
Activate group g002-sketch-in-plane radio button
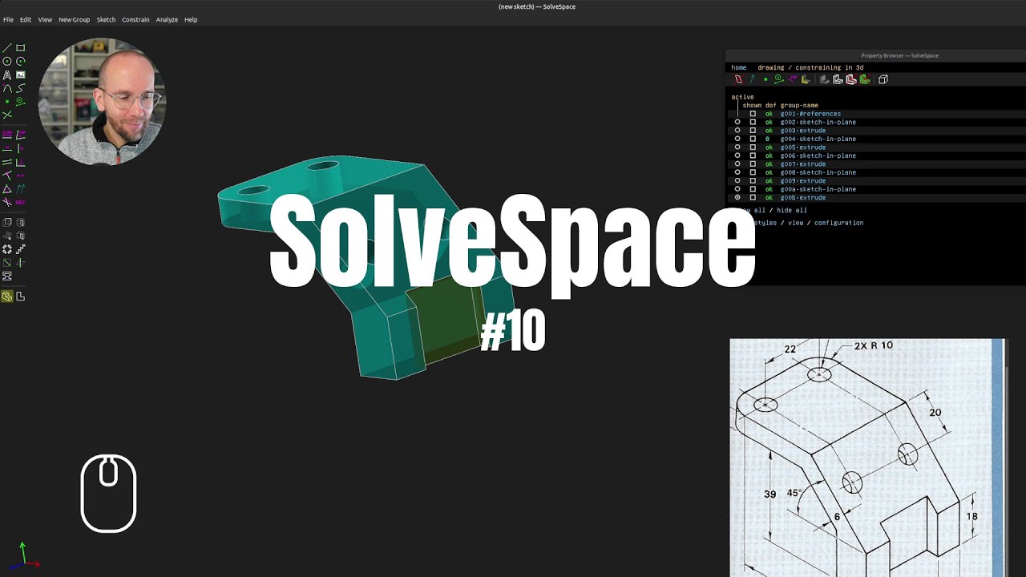click(737, 122)
